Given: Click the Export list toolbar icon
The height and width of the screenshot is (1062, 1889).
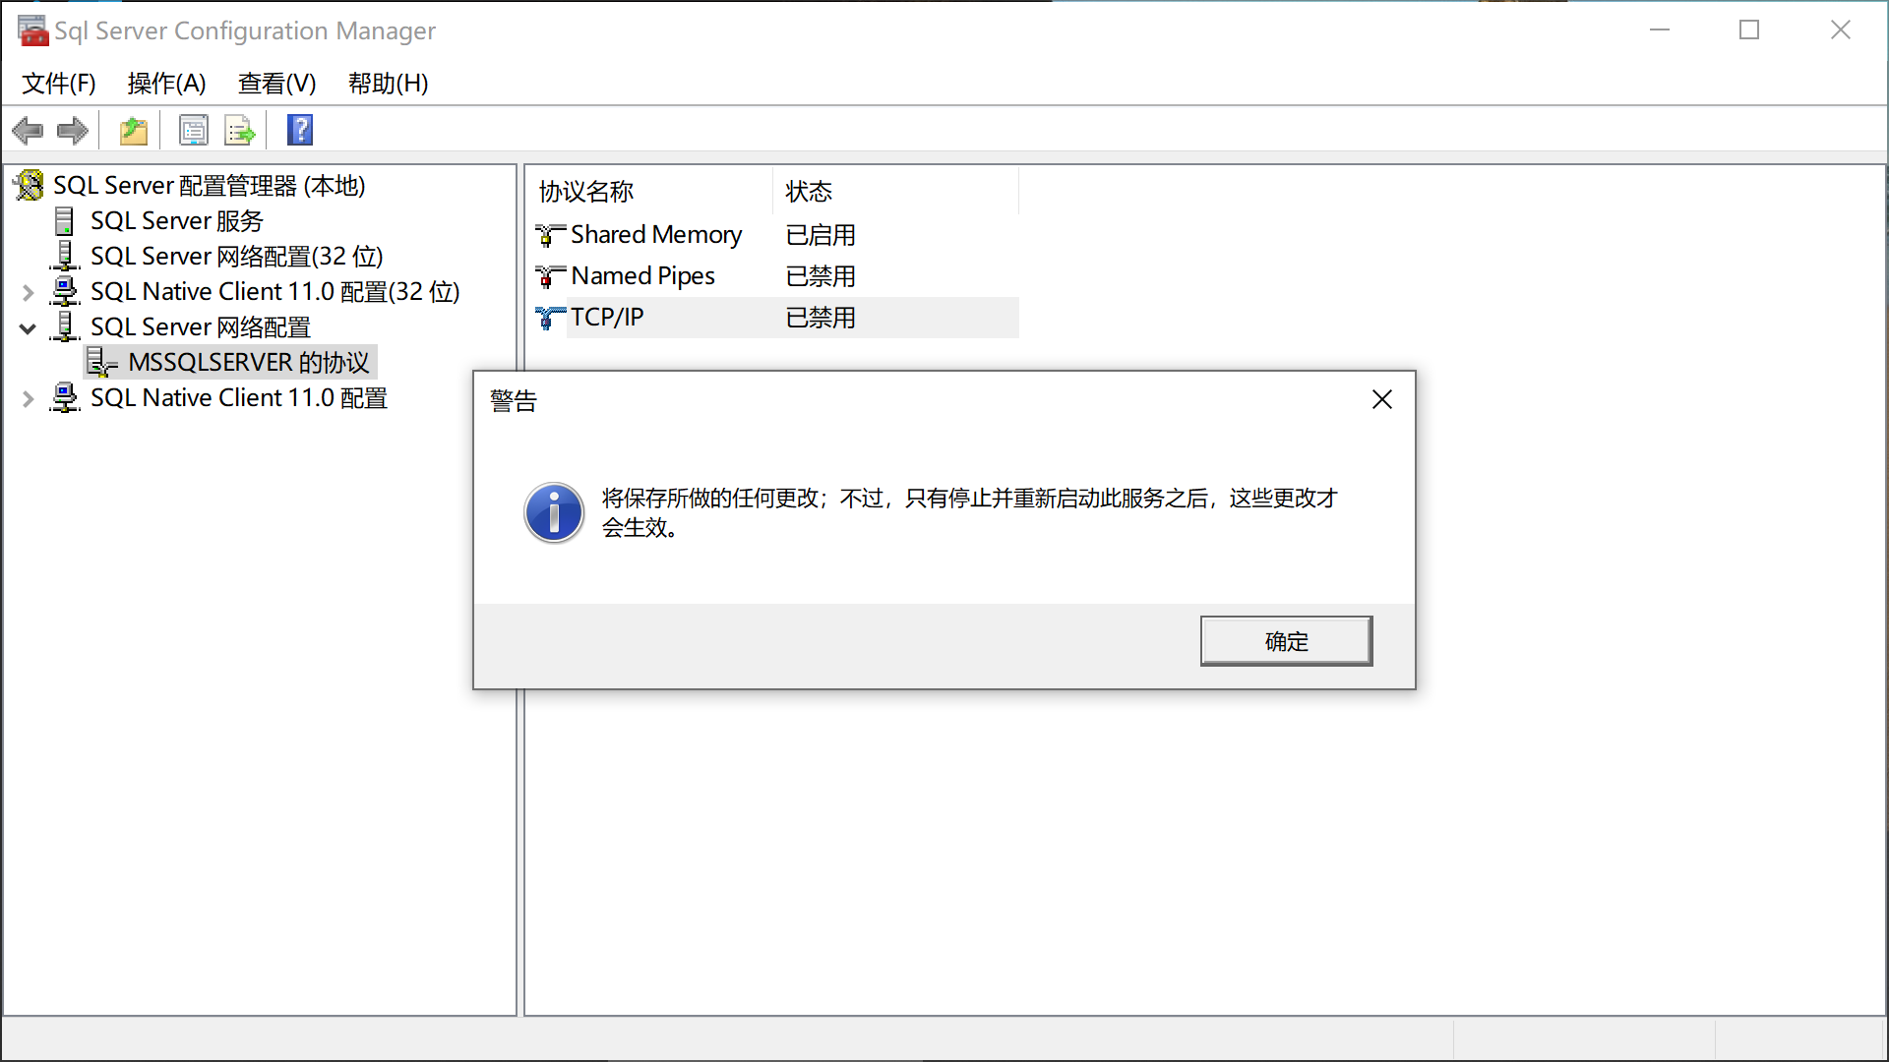Looking at the screenshot, I should (239, 130).
